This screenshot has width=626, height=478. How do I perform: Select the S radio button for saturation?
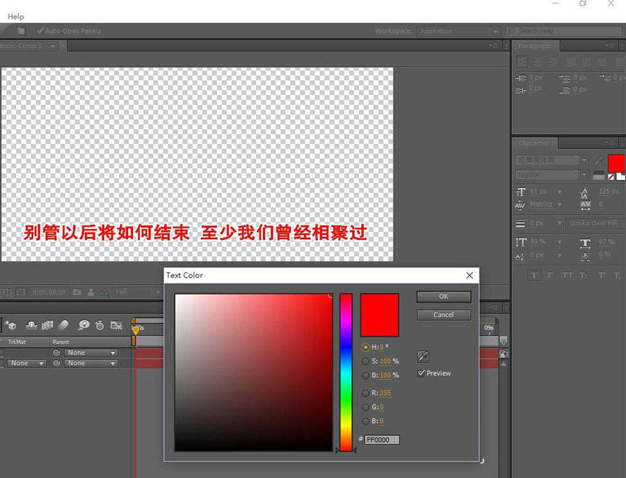coord(366,361)
